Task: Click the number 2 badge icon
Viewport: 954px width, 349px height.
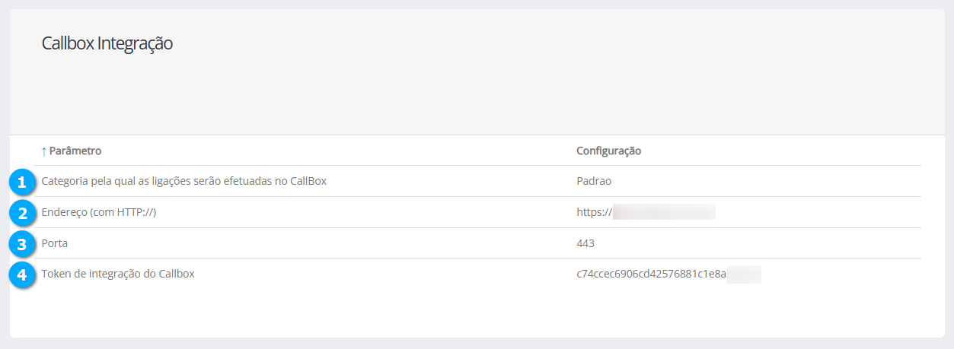Action: click(22, 213)
